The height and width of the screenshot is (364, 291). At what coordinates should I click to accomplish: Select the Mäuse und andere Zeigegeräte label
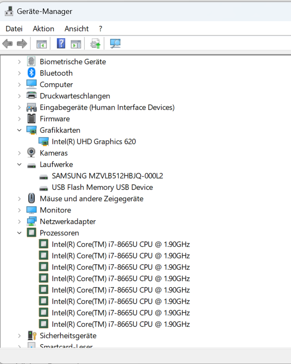point(91,199)
